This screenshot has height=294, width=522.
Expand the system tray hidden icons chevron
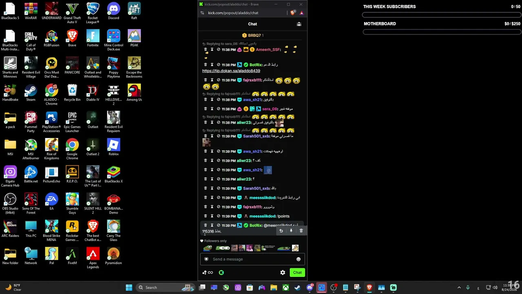click(x=459, y=287)
